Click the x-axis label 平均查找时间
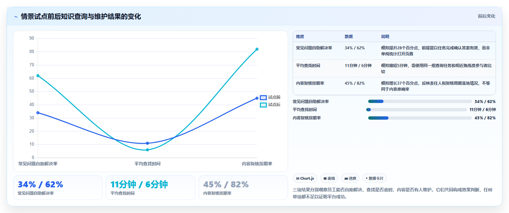Viewport: 509px width, 213px height. click(x=147, y=164)
